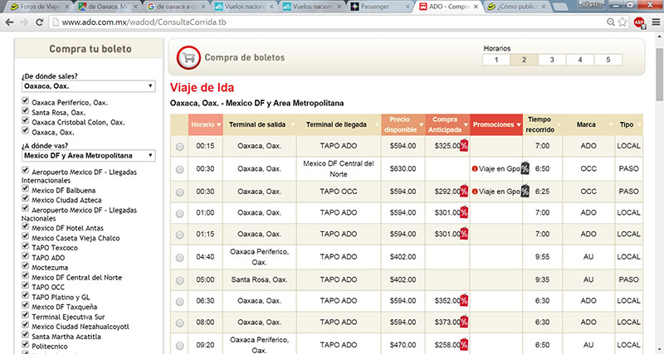Click black percent tag in the 6:50 row

point(525,168)
